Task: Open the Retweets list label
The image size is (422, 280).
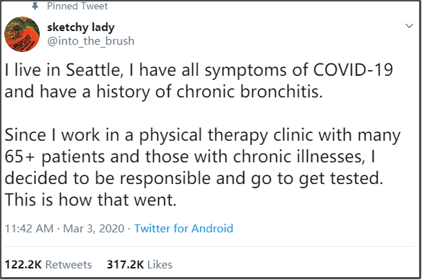Action: click(x=69, y=265)
